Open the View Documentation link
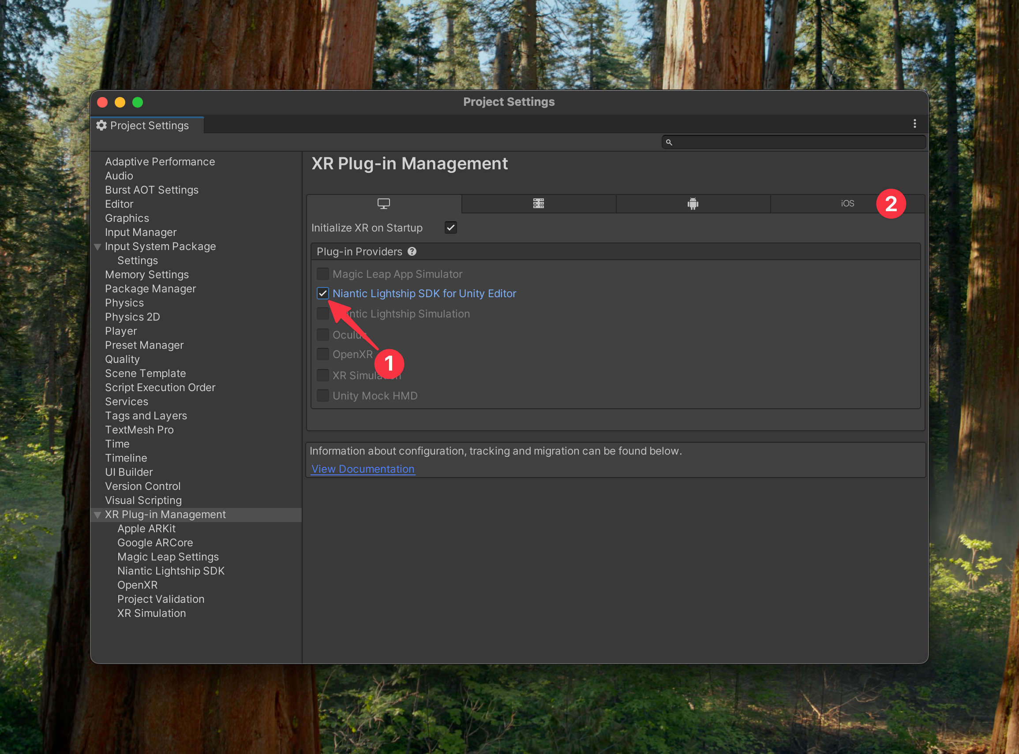Viewport: 1019px width, 754px height. [x=363, y=469]
